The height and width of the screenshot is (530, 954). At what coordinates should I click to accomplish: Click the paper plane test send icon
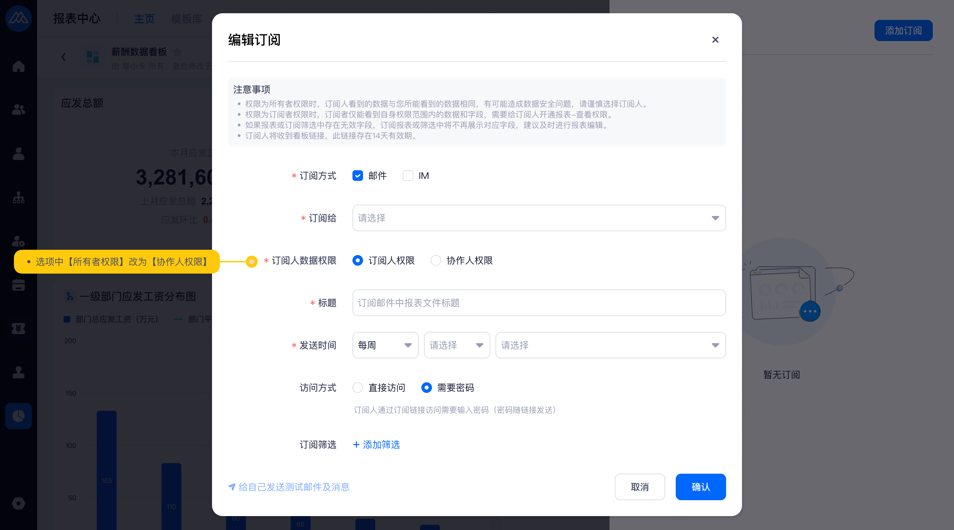click(x=232, y=487)
